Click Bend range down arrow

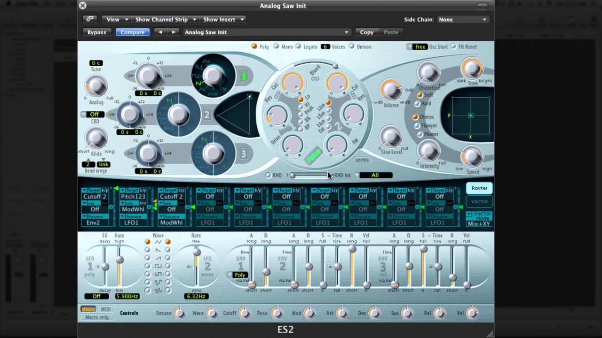[x=103, y=159]
